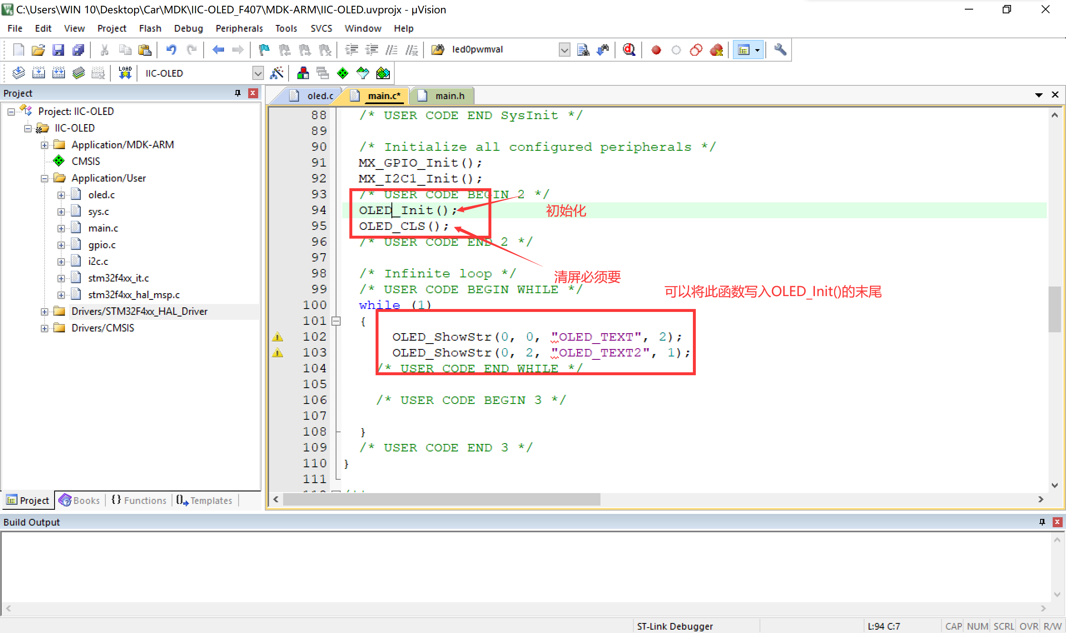This screenshot has height=633, width=1066.
Task: Open the Templates view
Action: click(x=205, y=500)
